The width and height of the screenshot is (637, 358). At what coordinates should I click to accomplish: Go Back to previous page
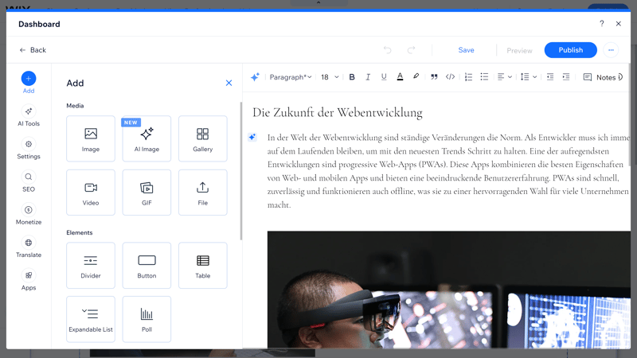click(x=33, y=50)
